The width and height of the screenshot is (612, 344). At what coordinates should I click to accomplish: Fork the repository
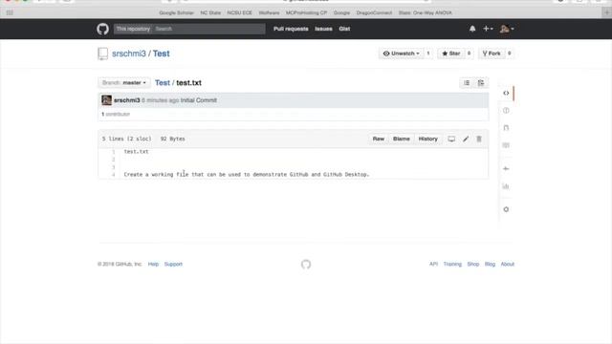click(x=492, y=54)
